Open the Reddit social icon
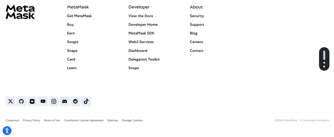 click(x=75, y=101)
